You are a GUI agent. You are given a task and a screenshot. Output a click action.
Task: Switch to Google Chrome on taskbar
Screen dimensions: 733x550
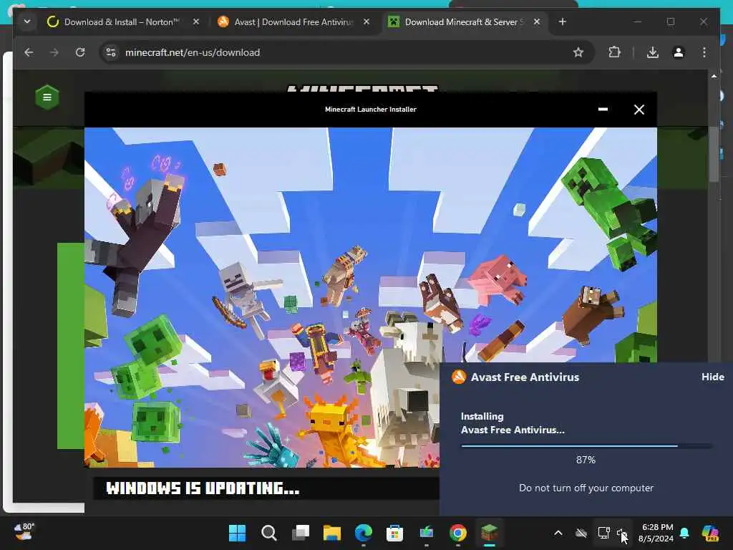(x=457, y=533)
